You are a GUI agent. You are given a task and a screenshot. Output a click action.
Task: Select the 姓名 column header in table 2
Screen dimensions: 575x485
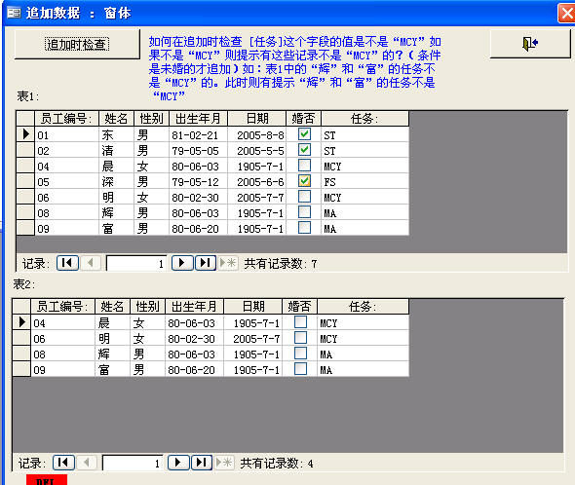pyautogui.click(x=113, y=307)
